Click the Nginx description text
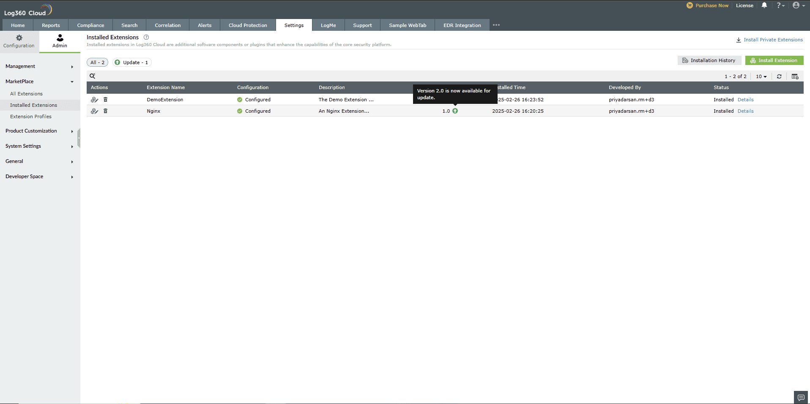 click(x=344, y=111)
